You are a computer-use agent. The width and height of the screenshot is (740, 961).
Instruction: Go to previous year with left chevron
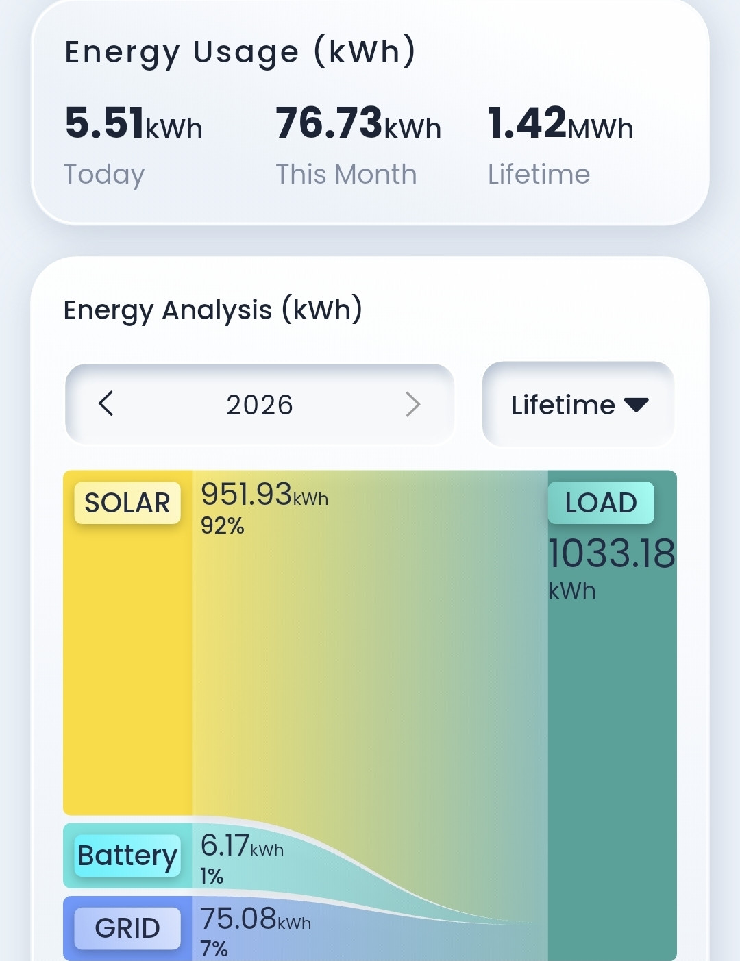pyautogui.click(x=106, y=404)
